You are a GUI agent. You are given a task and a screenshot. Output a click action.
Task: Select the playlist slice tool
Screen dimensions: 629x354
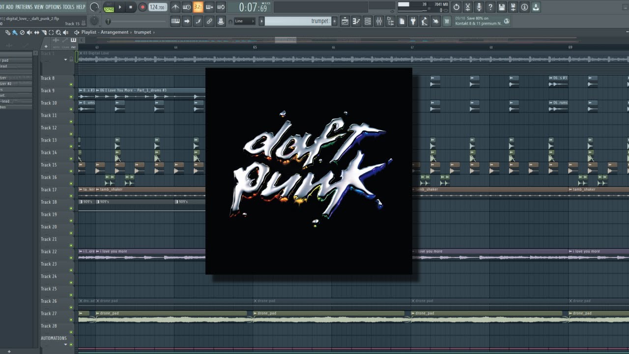43,32
